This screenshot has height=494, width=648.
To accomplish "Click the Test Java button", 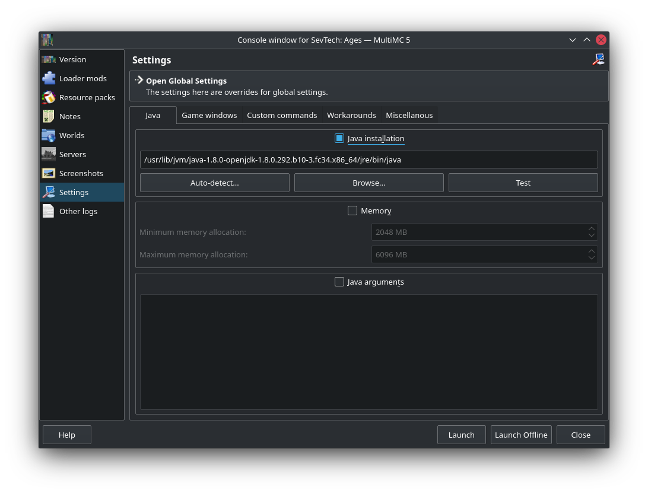I will [523, 183].
